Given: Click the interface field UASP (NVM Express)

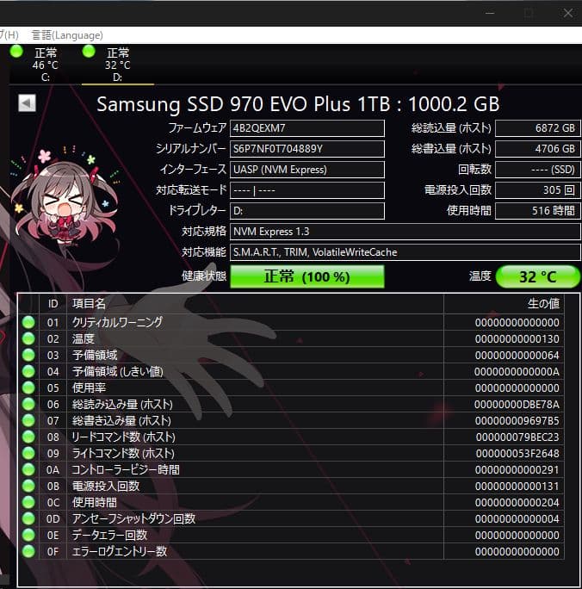Looking at the screenshot, I should [x=307, y=170].
